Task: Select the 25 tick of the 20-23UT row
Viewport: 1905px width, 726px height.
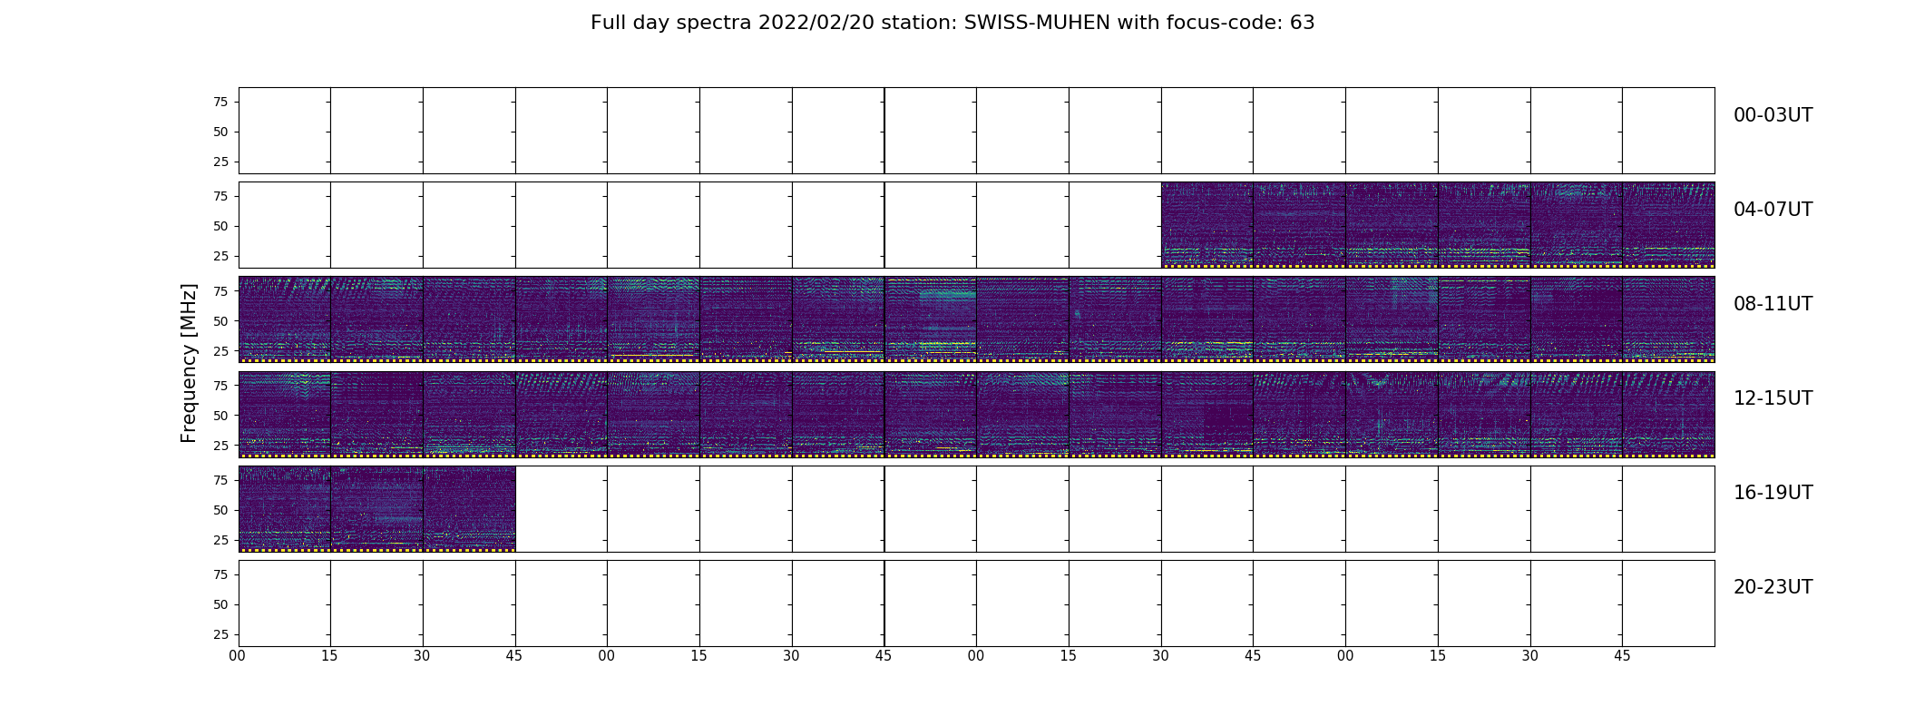Action: click(x=220, y=634)
